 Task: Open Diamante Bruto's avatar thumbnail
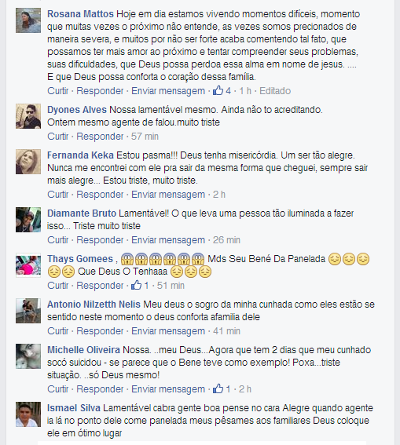[x=28, y=220]
